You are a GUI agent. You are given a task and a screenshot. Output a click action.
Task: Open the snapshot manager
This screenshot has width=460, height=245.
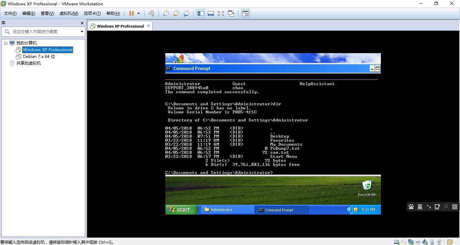[186, 13]
